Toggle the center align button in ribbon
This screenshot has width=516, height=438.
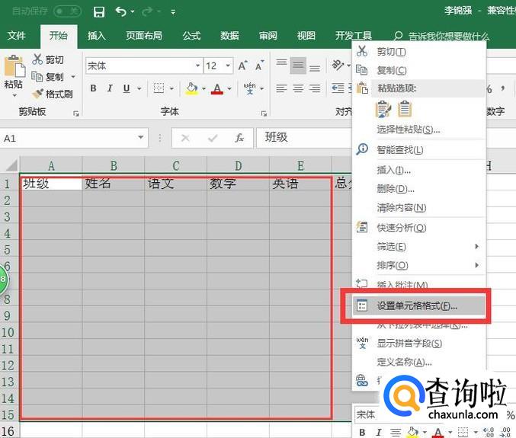298,88
